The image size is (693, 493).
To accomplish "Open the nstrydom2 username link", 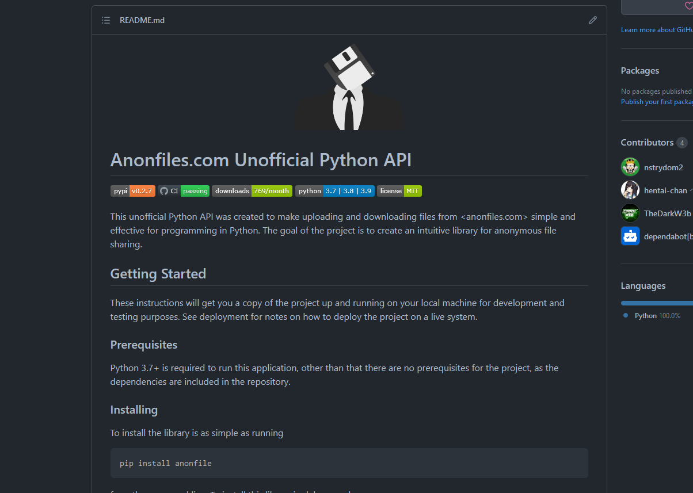I will 663,167.
